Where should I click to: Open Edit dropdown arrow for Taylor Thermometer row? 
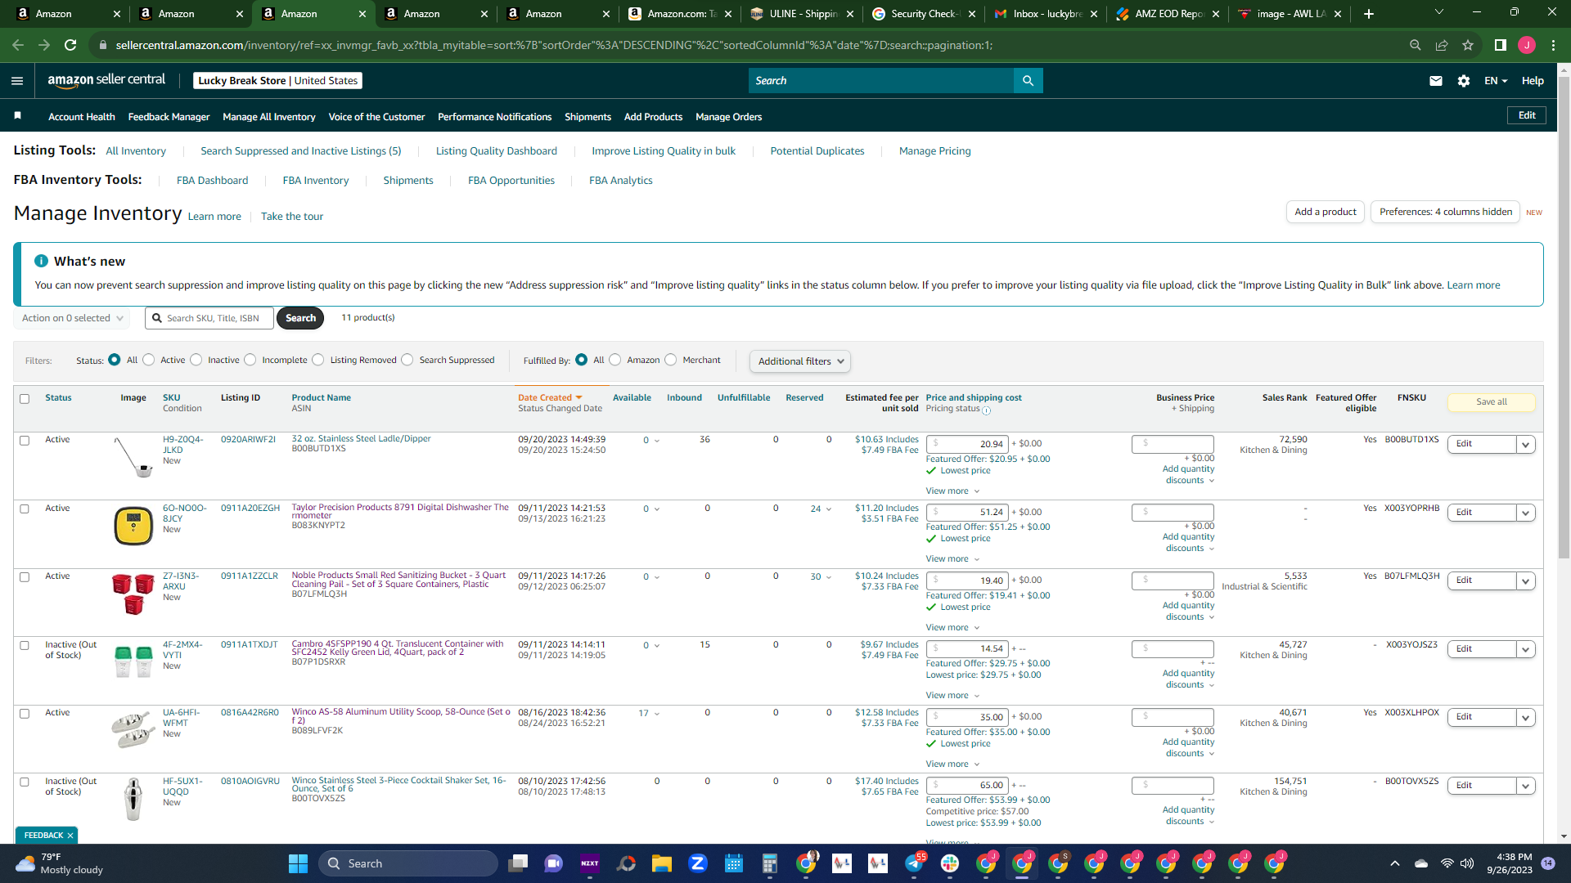pos(1526,513)
